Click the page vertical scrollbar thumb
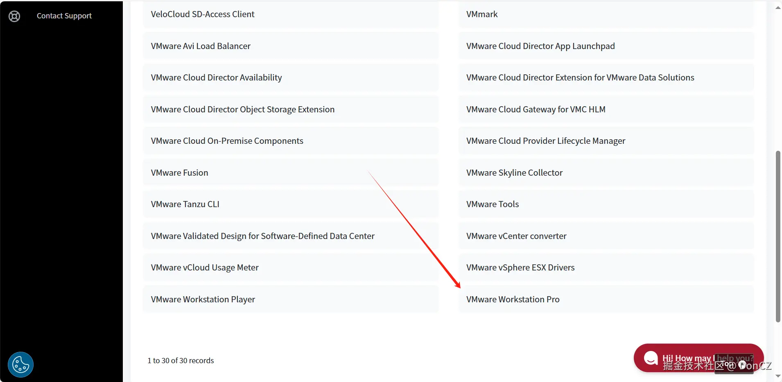 coord(778,236)
